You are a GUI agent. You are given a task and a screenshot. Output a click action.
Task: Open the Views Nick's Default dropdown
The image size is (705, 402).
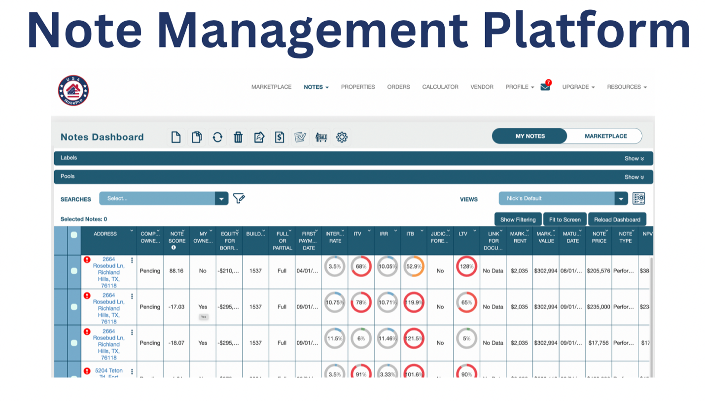pyautogui.click(x=563, y=198)
